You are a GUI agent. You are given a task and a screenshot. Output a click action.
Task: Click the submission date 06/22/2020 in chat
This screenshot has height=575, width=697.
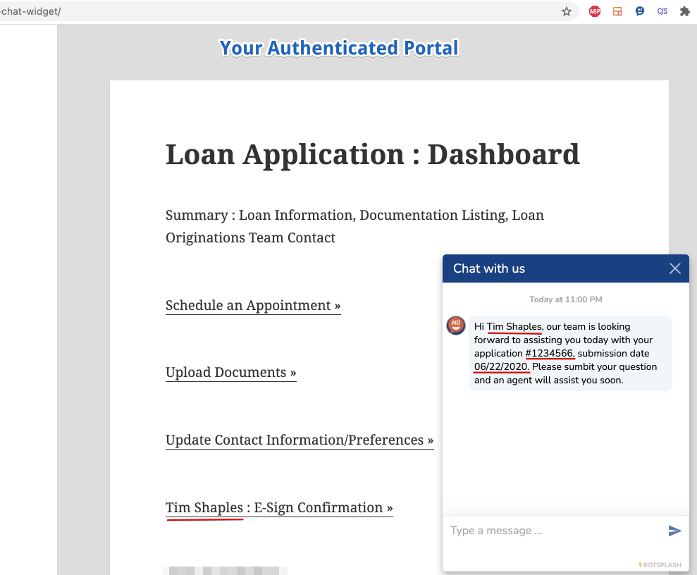click(x=501, y=366)
